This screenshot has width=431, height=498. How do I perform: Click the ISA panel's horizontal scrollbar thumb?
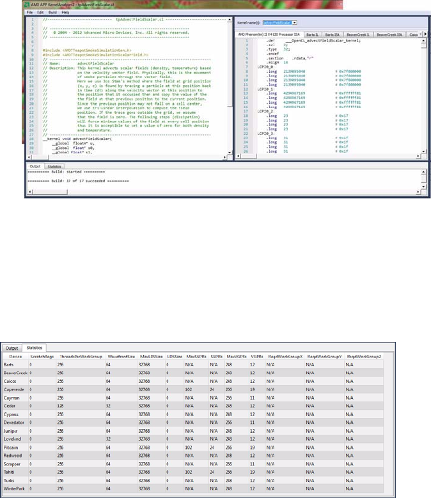click(249, 156)
